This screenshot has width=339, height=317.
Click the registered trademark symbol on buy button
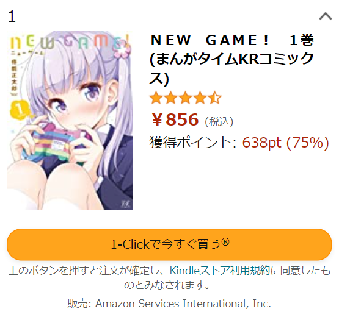point(225,242)
